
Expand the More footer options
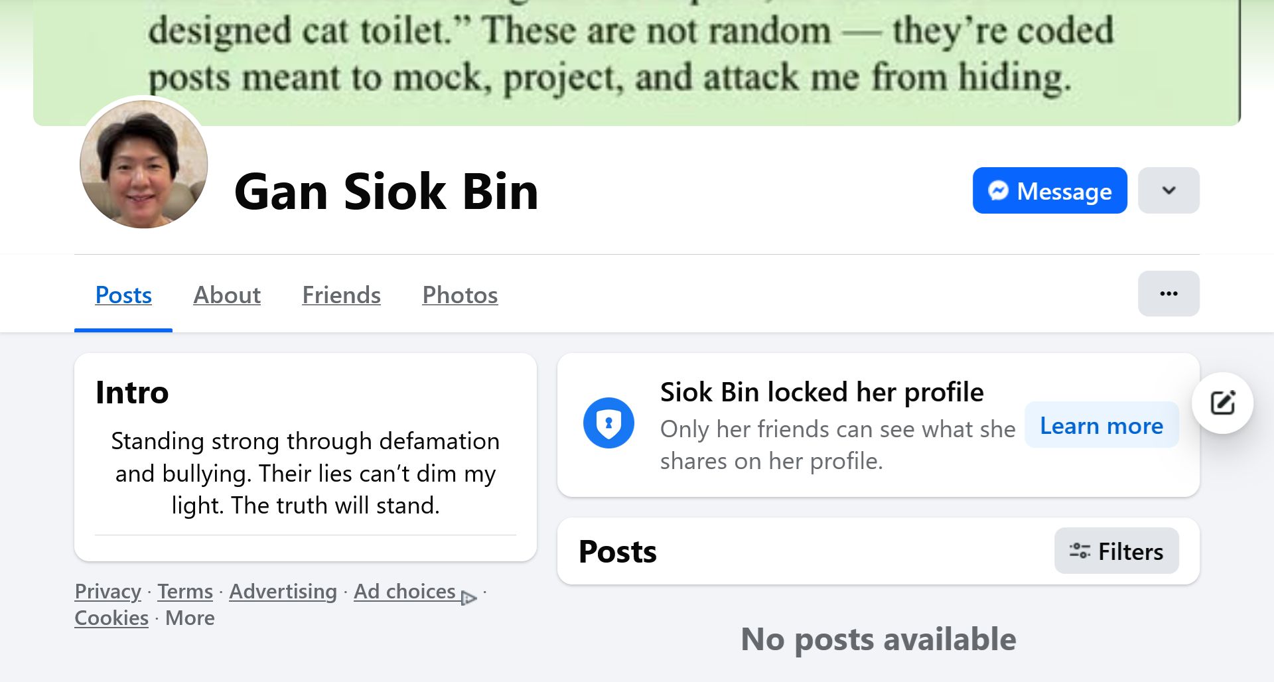[190, 618]
